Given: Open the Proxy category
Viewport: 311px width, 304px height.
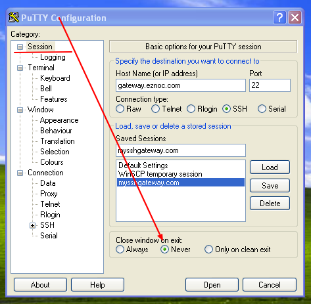Looking at the screenshot, I should 49,194.
